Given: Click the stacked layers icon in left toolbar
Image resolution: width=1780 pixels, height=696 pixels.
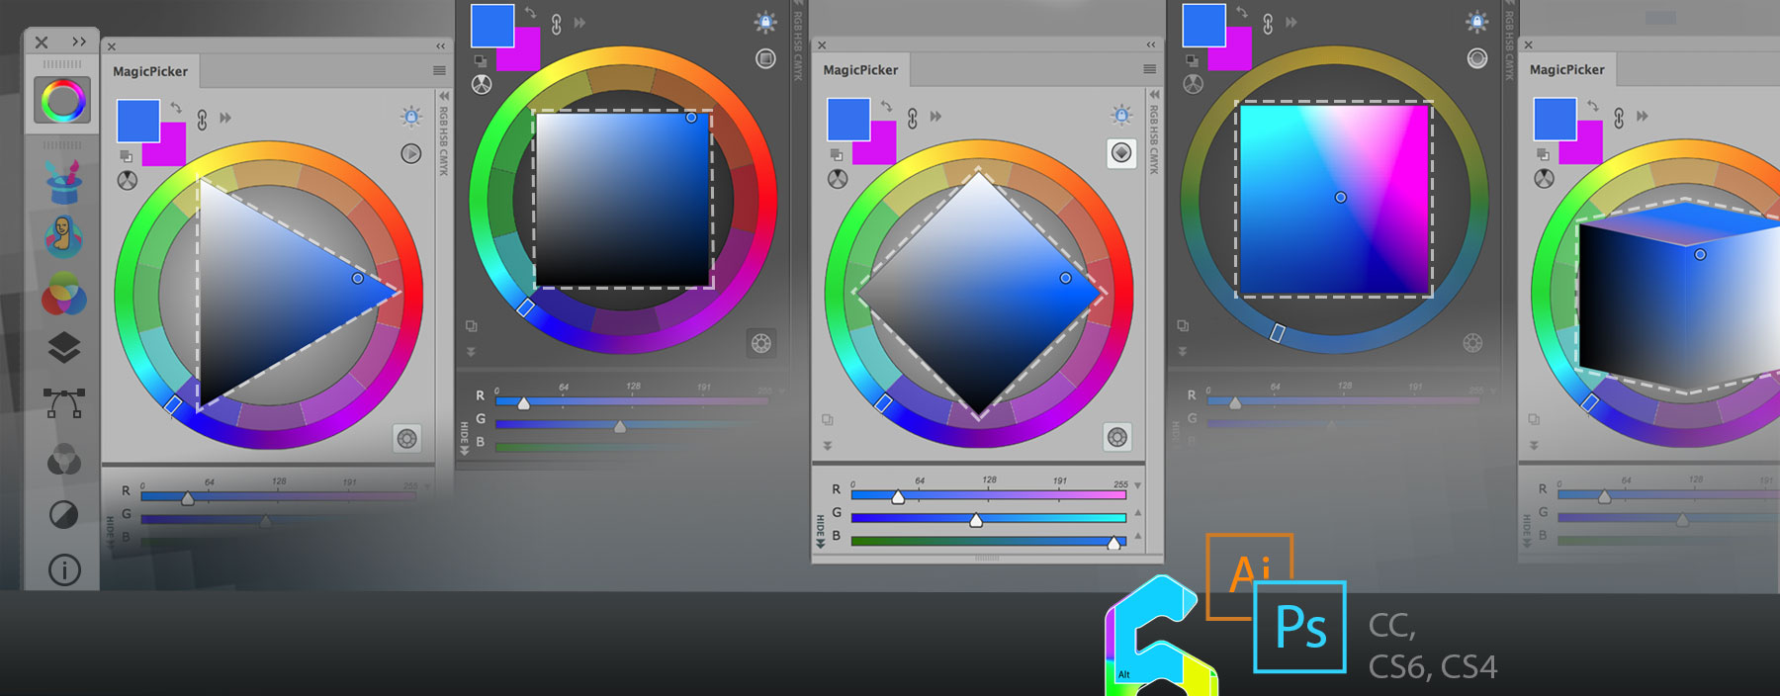Looking at the screenshot, I should click(63, 348).
